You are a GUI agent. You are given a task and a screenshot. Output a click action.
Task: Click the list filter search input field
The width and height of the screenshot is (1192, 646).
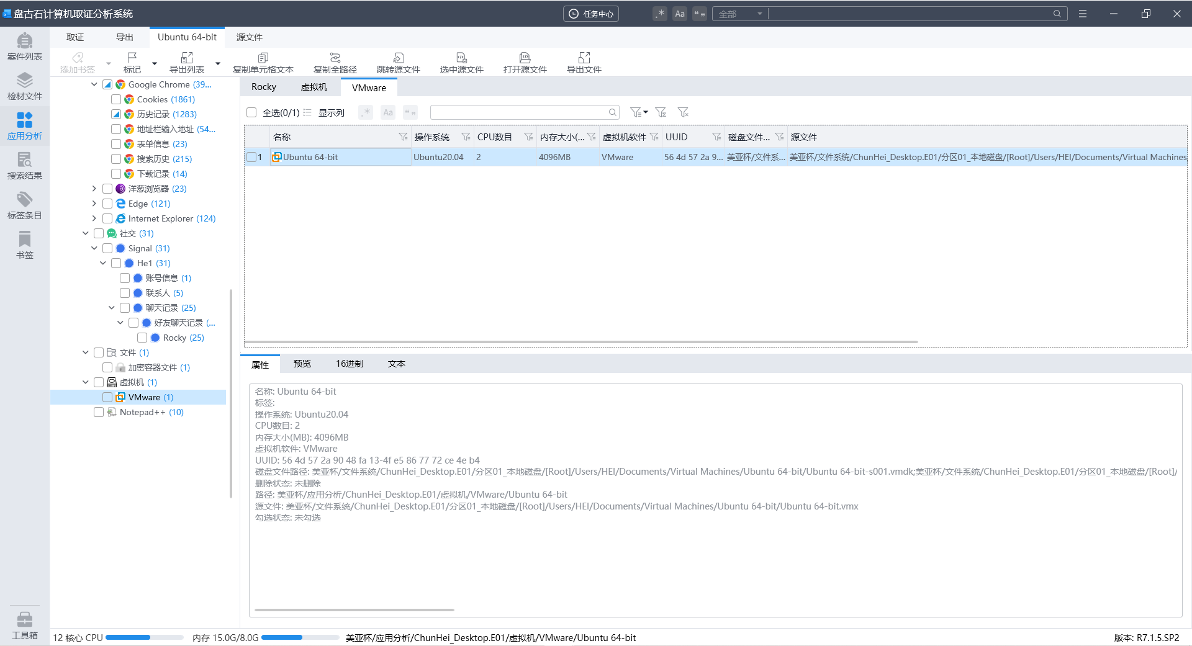pos(518,112)
